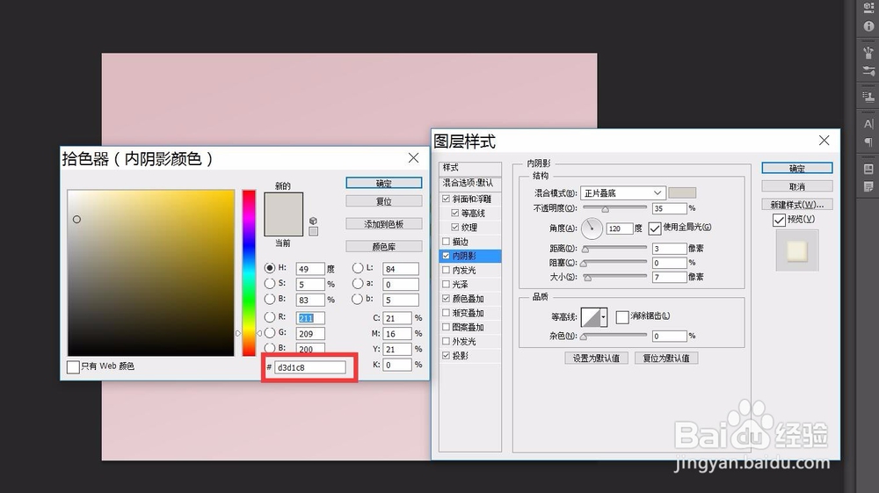This screenshot has width=879, height=493.
Task: Open the 颜色库 color libraries button
Action: pos(384,246)
